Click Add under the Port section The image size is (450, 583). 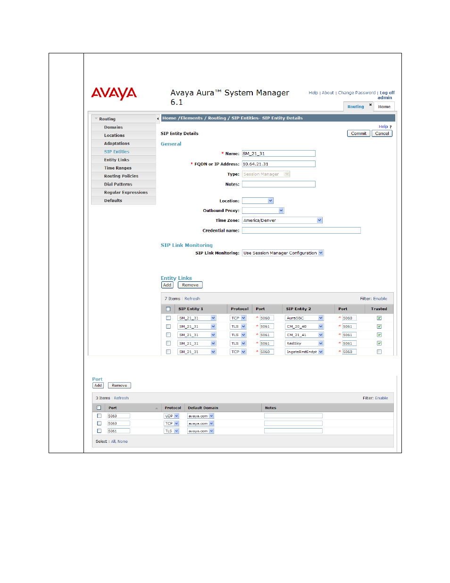pyautogui.click(x=98, y=386)
